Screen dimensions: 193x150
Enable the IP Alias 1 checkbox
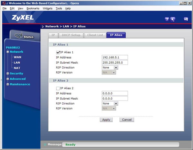coord(58,52)
